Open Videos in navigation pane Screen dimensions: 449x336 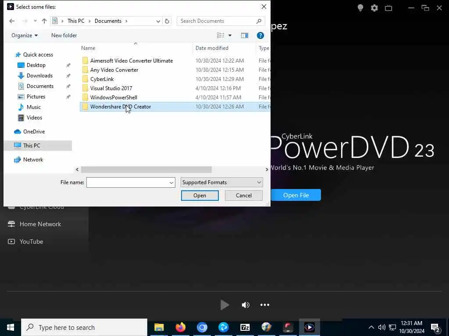(x=34, y=117)
